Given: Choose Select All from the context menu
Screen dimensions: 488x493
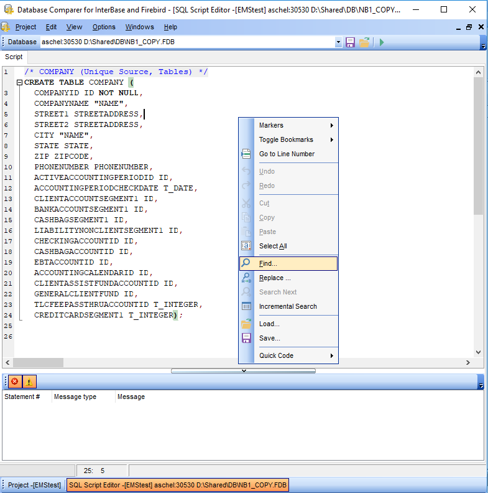Looking at the screenshot, I should click(272, 246).
